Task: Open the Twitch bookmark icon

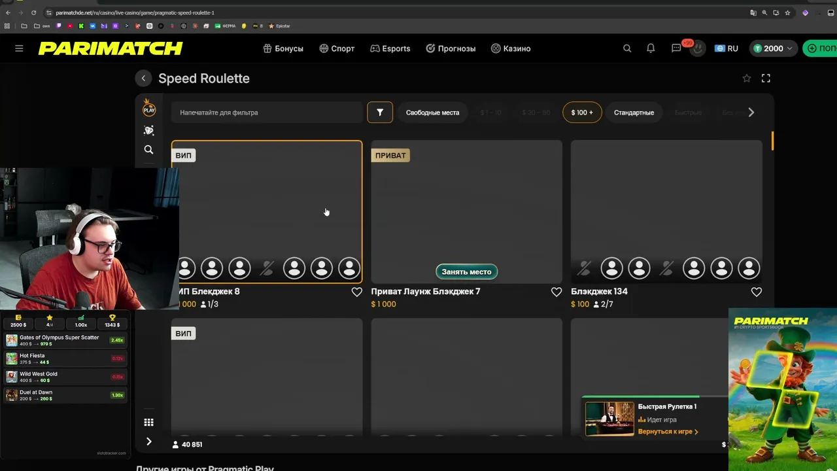Action: 59,26
